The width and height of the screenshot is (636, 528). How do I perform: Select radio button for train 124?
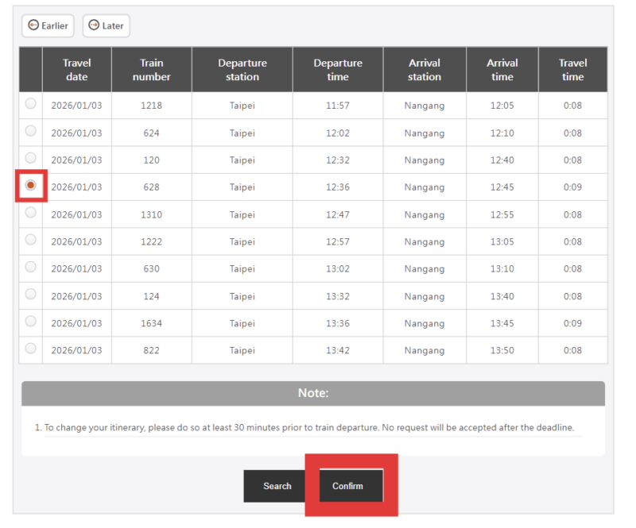[30, 295]
